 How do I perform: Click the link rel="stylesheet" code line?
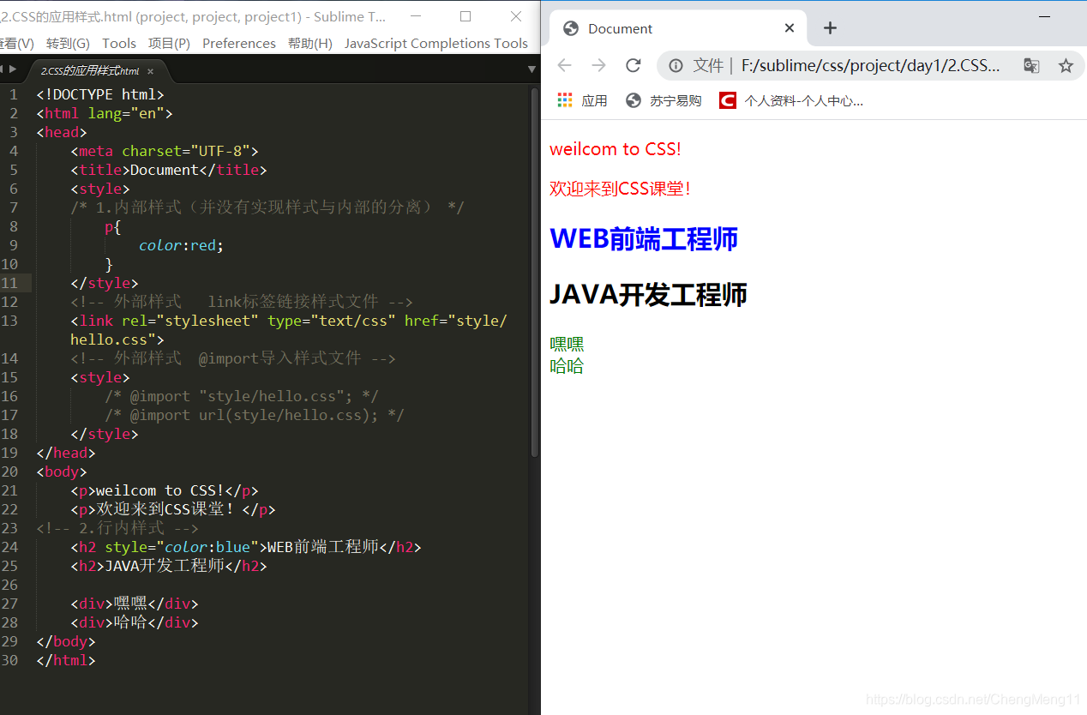tap(289, 330)
